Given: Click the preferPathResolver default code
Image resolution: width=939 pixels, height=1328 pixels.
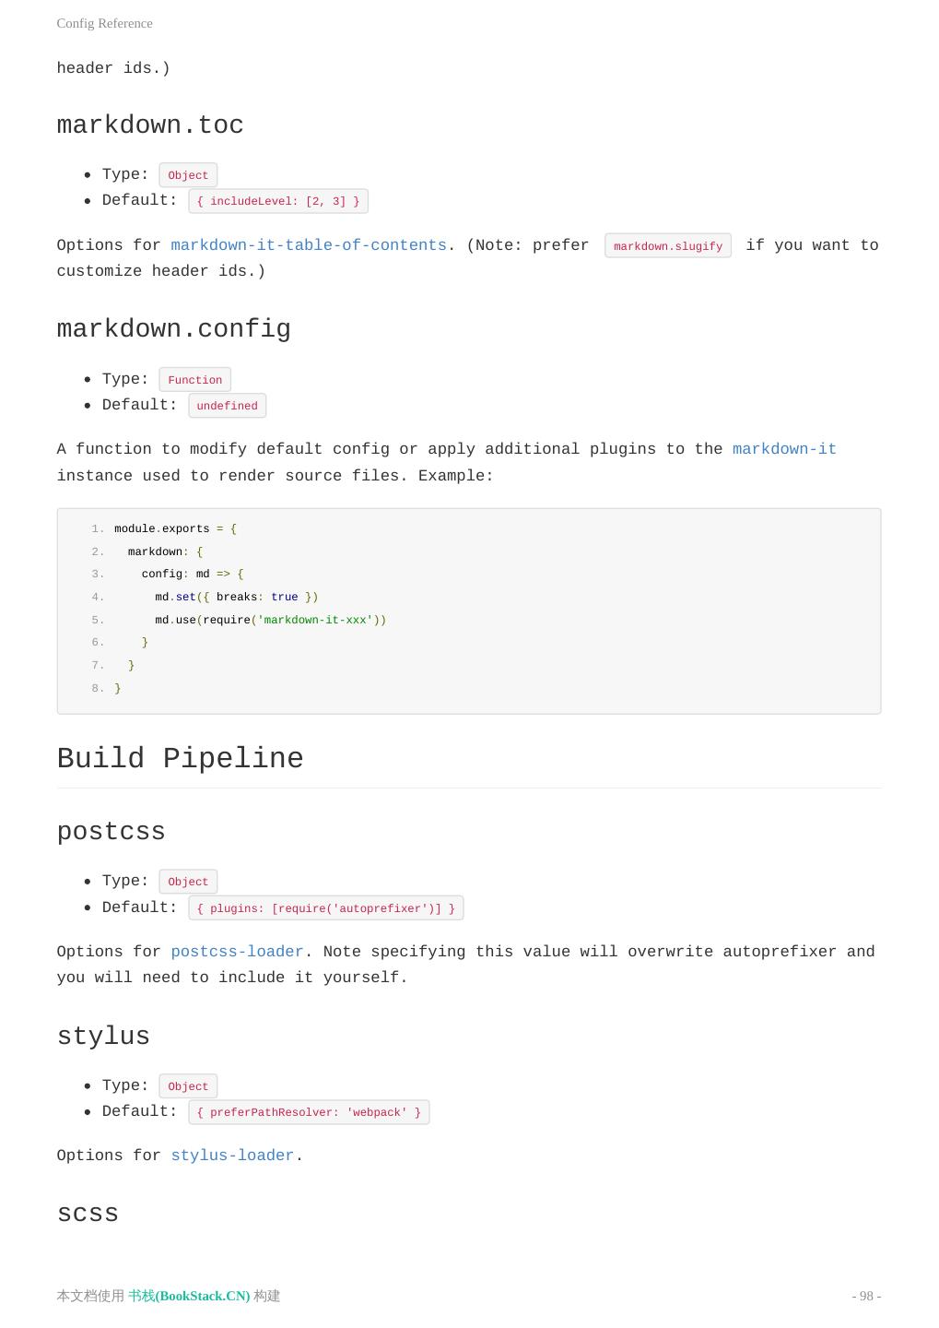Looking at the screenshot, I should coord(309,1112).
